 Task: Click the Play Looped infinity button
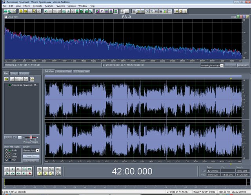click(x=30, y=169)
